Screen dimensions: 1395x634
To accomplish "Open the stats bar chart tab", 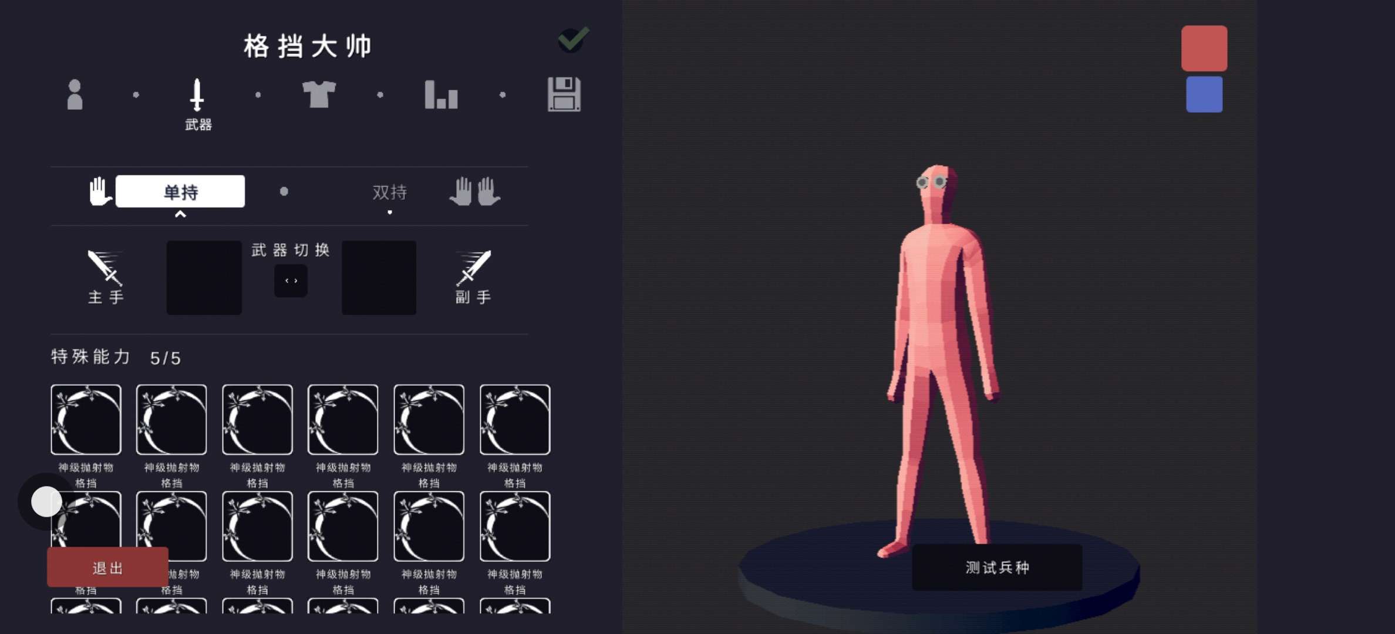I will point(441,95).
